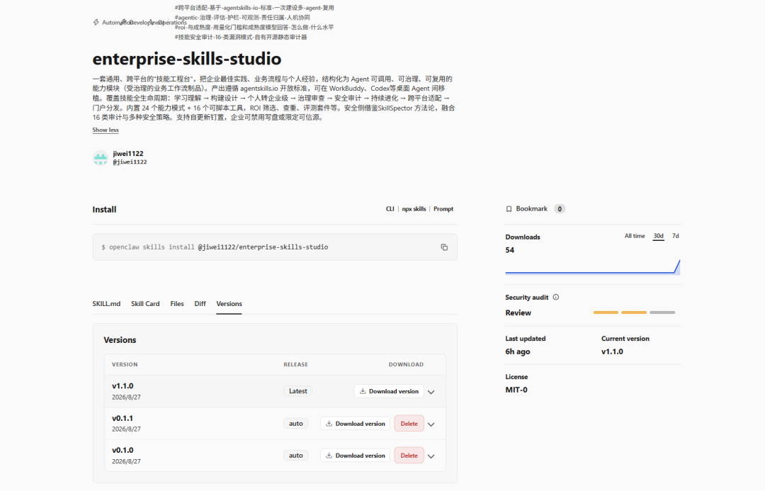
Task: Delete version v0.1.0
Action: 409,456
